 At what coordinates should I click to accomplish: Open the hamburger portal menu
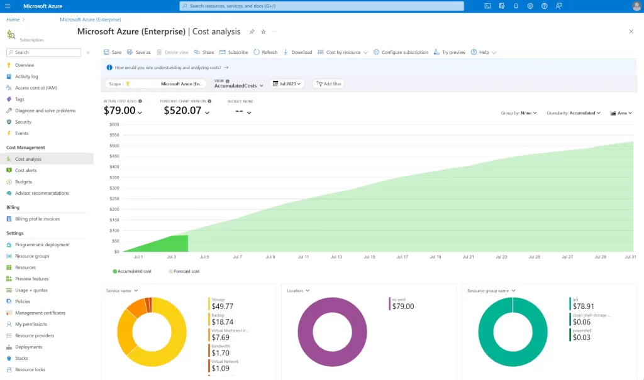coord(8,6)
